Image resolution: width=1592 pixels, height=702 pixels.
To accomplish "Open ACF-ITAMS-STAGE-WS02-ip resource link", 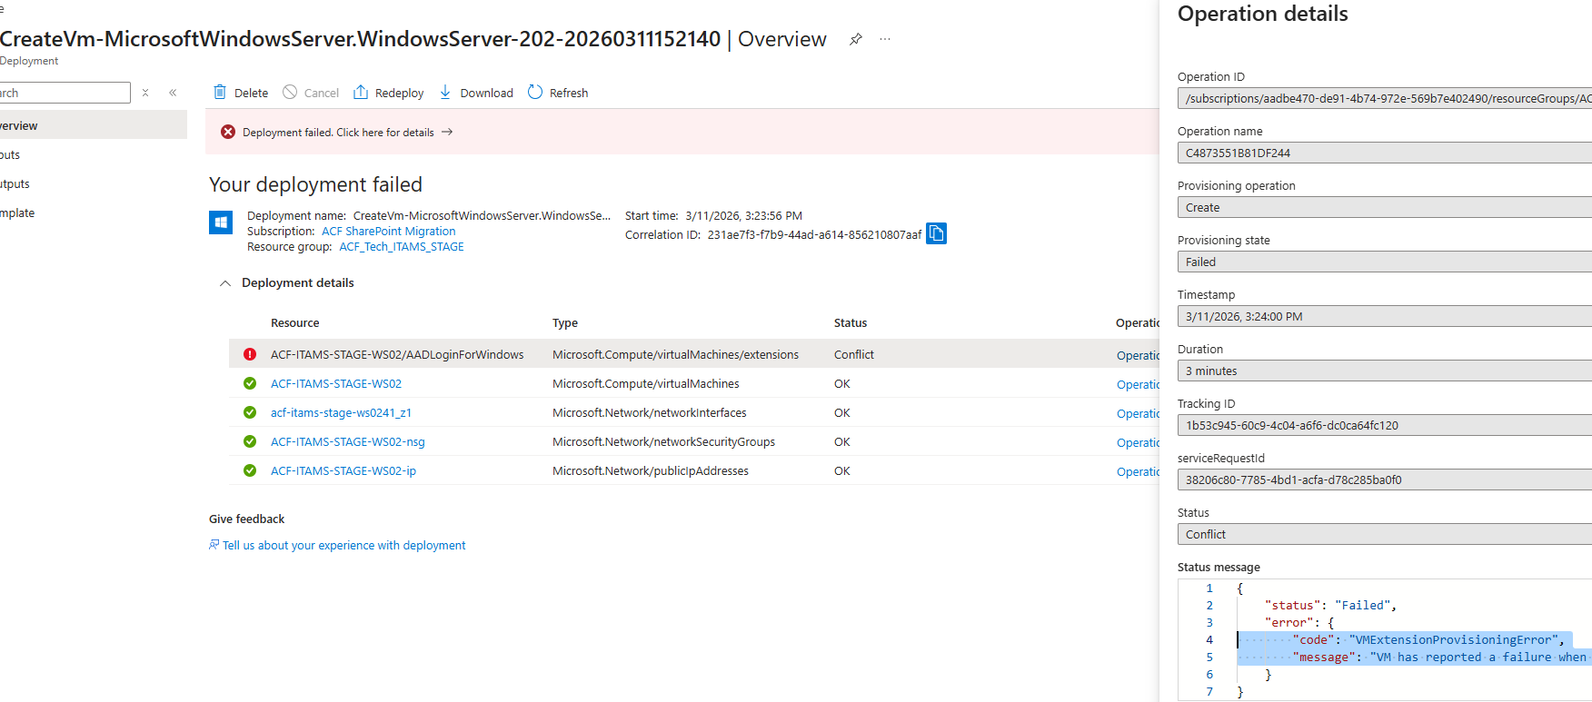I will [343, 471].
